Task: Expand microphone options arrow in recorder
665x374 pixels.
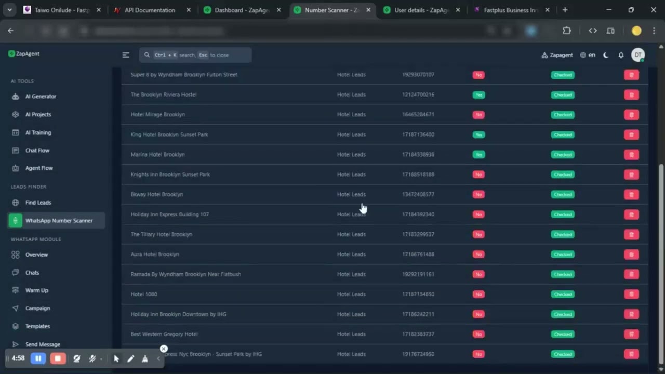Action: [101, 358]
